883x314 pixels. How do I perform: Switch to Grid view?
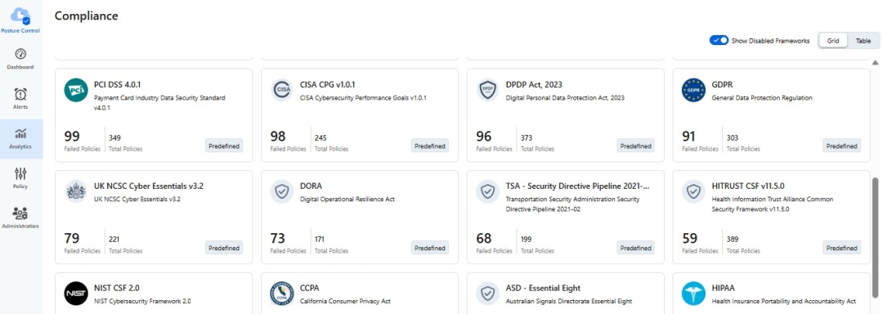tap(833, 41)
